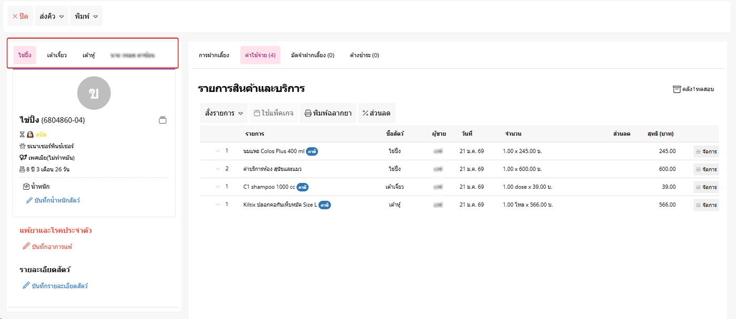Click the percent icon on ส่วนลด button
Image resolution: width=736 pixels, height=319 pixels.
click(365, 113)
